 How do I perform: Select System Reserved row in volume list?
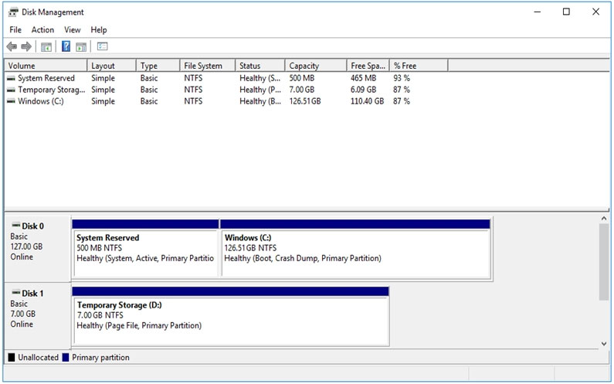[x=46, y=78]
